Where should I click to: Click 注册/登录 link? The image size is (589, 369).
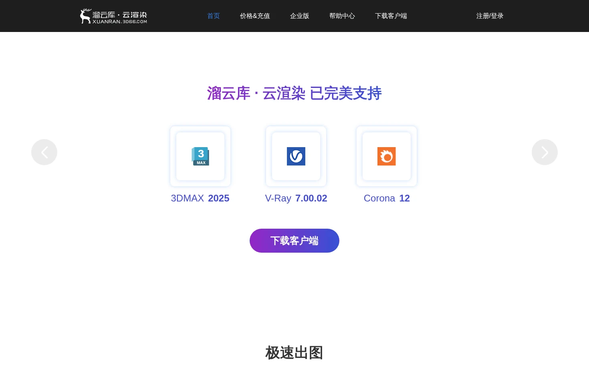click(490, 16)
